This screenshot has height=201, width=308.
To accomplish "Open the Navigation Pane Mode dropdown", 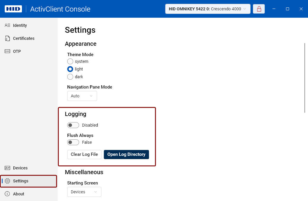I will point(82,96).
